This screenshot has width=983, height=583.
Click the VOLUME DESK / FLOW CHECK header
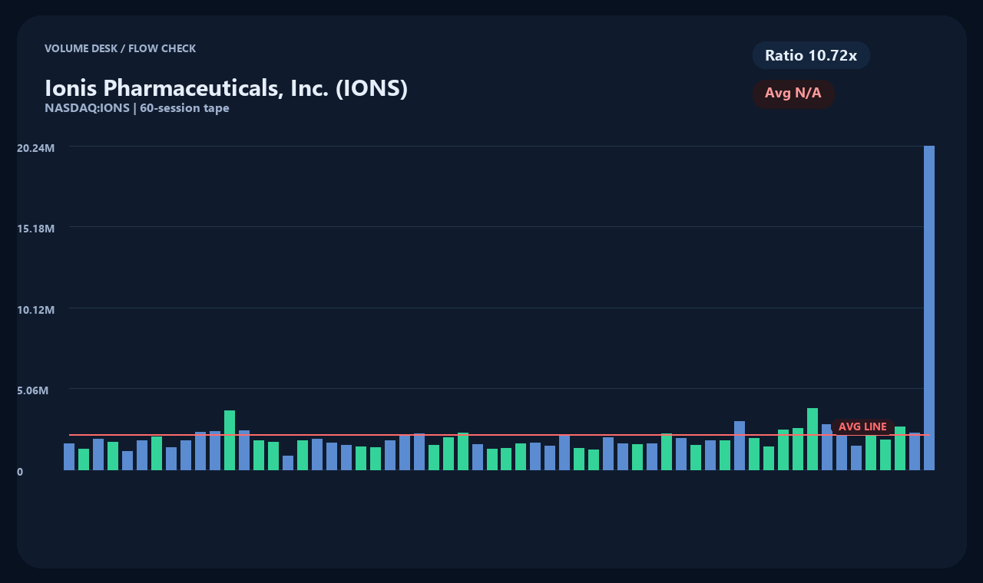pyautogui.click(x=120, y=48)
